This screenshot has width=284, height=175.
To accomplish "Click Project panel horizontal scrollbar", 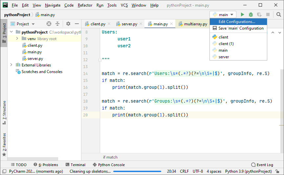I will click(x=33, y=159).
